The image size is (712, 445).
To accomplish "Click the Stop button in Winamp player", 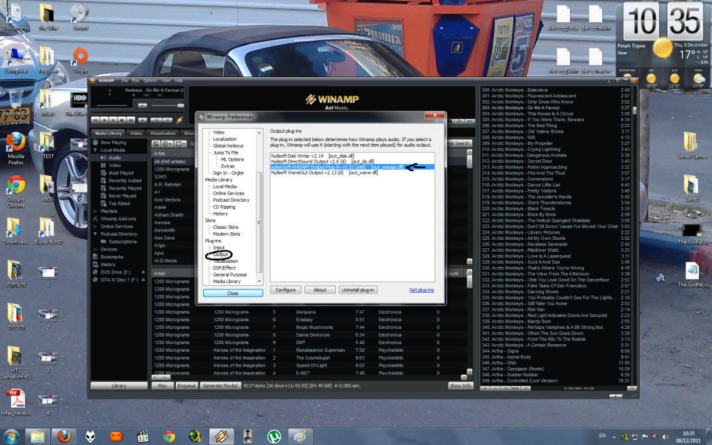I will [122, 120].
